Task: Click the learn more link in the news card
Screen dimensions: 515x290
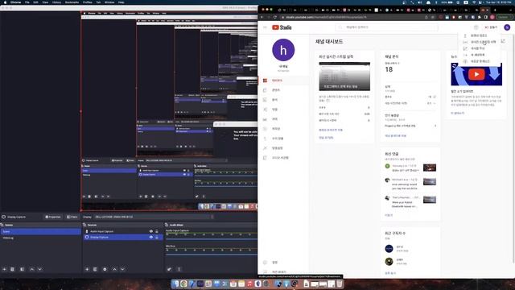Action: coord(458,113)
